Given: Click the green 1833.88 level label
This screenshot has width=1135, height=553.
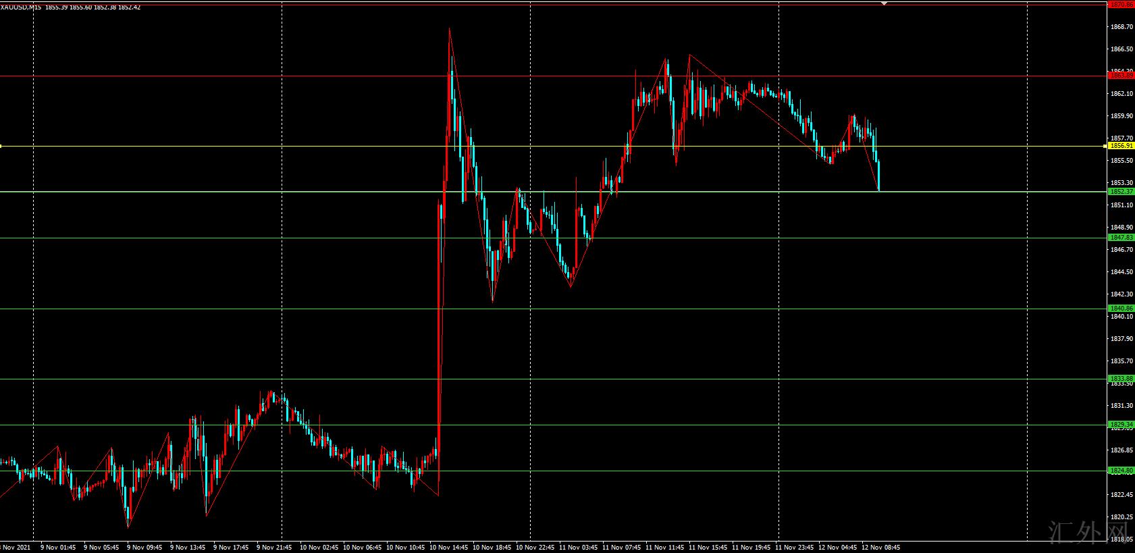Looking at the screenshot, I should point(1121,379).
